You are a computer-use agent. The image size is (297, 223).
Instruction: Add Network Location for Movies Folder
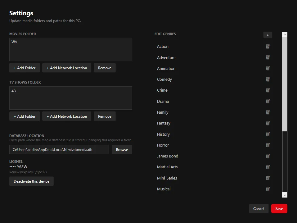(x=67, y=68)
